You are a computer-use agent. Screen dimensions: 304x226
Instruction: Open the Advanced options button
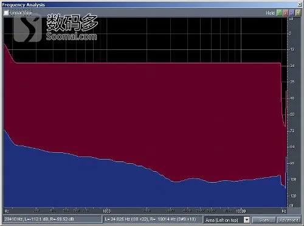pyautogui.click(x=289, y=220)
